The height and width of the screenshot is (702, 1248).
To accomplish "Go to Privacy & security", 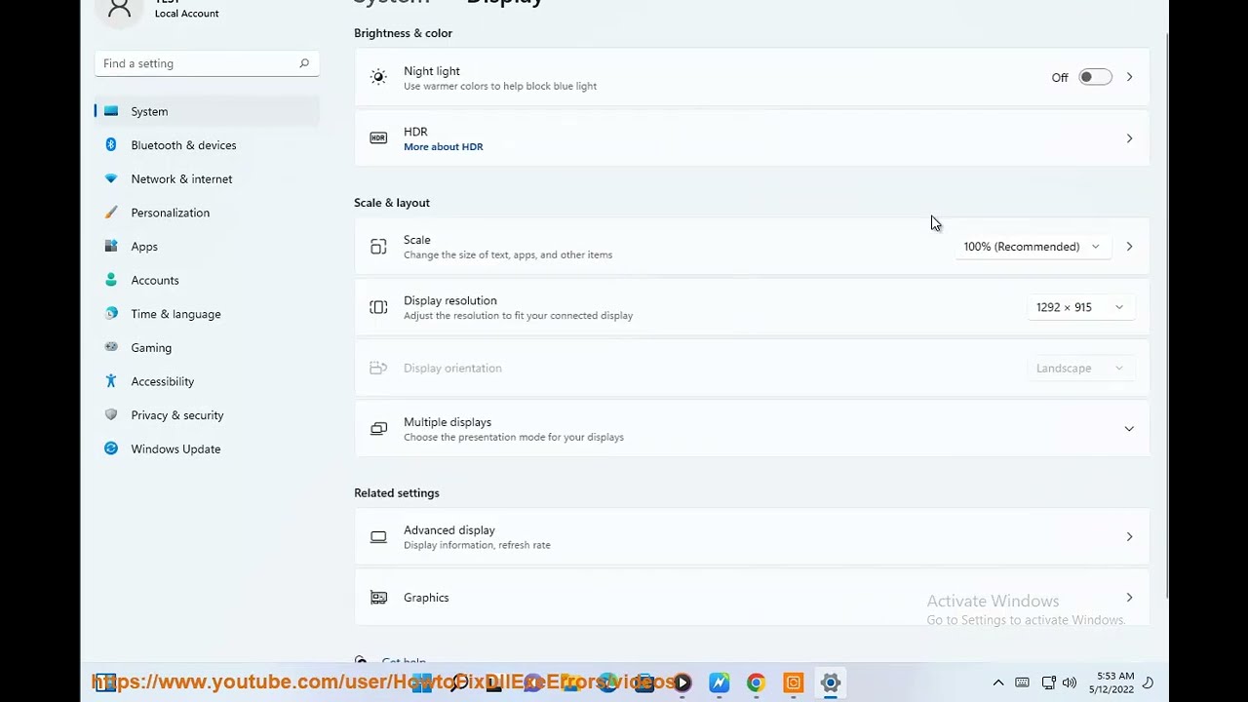I will (207, 415).
